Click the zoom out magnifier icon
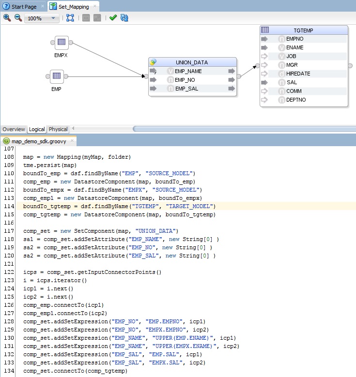356x377 pixels. click(18, 18)
